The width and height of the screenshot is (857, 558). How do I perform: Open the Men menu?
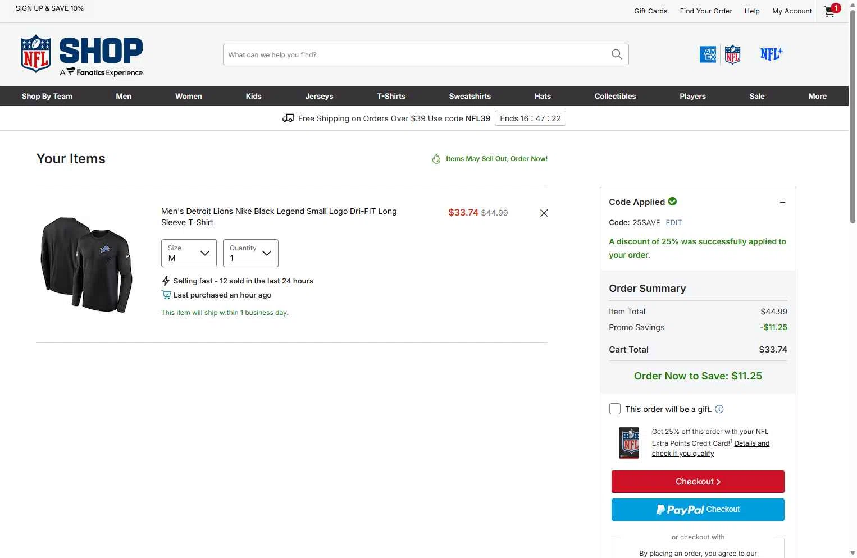click(x=124, y=96)
